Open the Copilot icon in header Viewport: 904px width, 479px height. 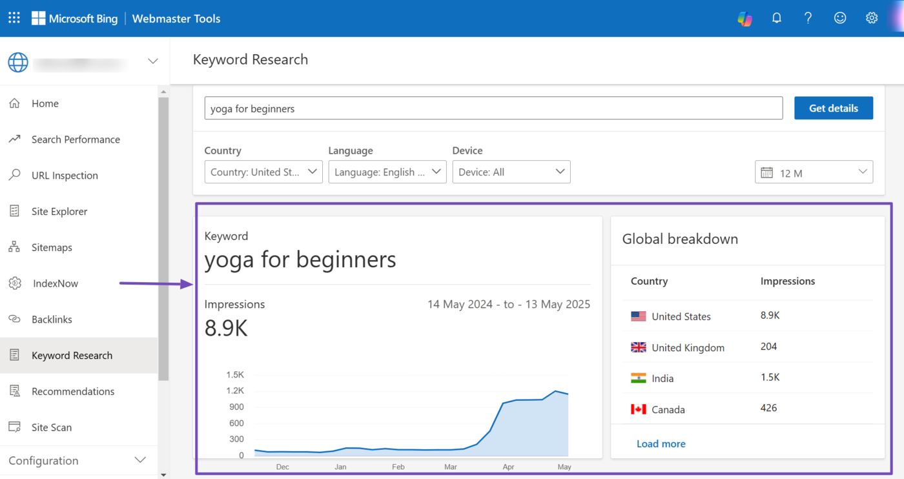[x=745, y=18]
